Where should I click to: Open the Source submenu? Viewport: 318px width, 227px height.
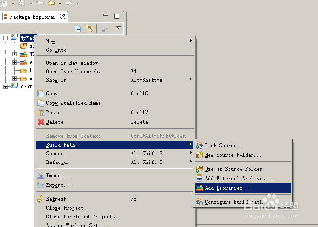point(115,153)
